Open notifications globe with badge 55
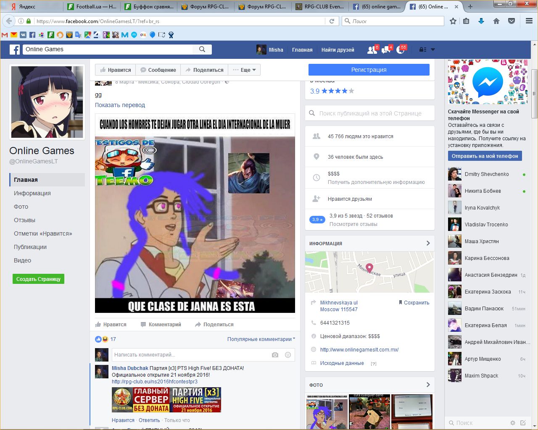Screen dimensions: 538x430 click(x=401, y=50)
